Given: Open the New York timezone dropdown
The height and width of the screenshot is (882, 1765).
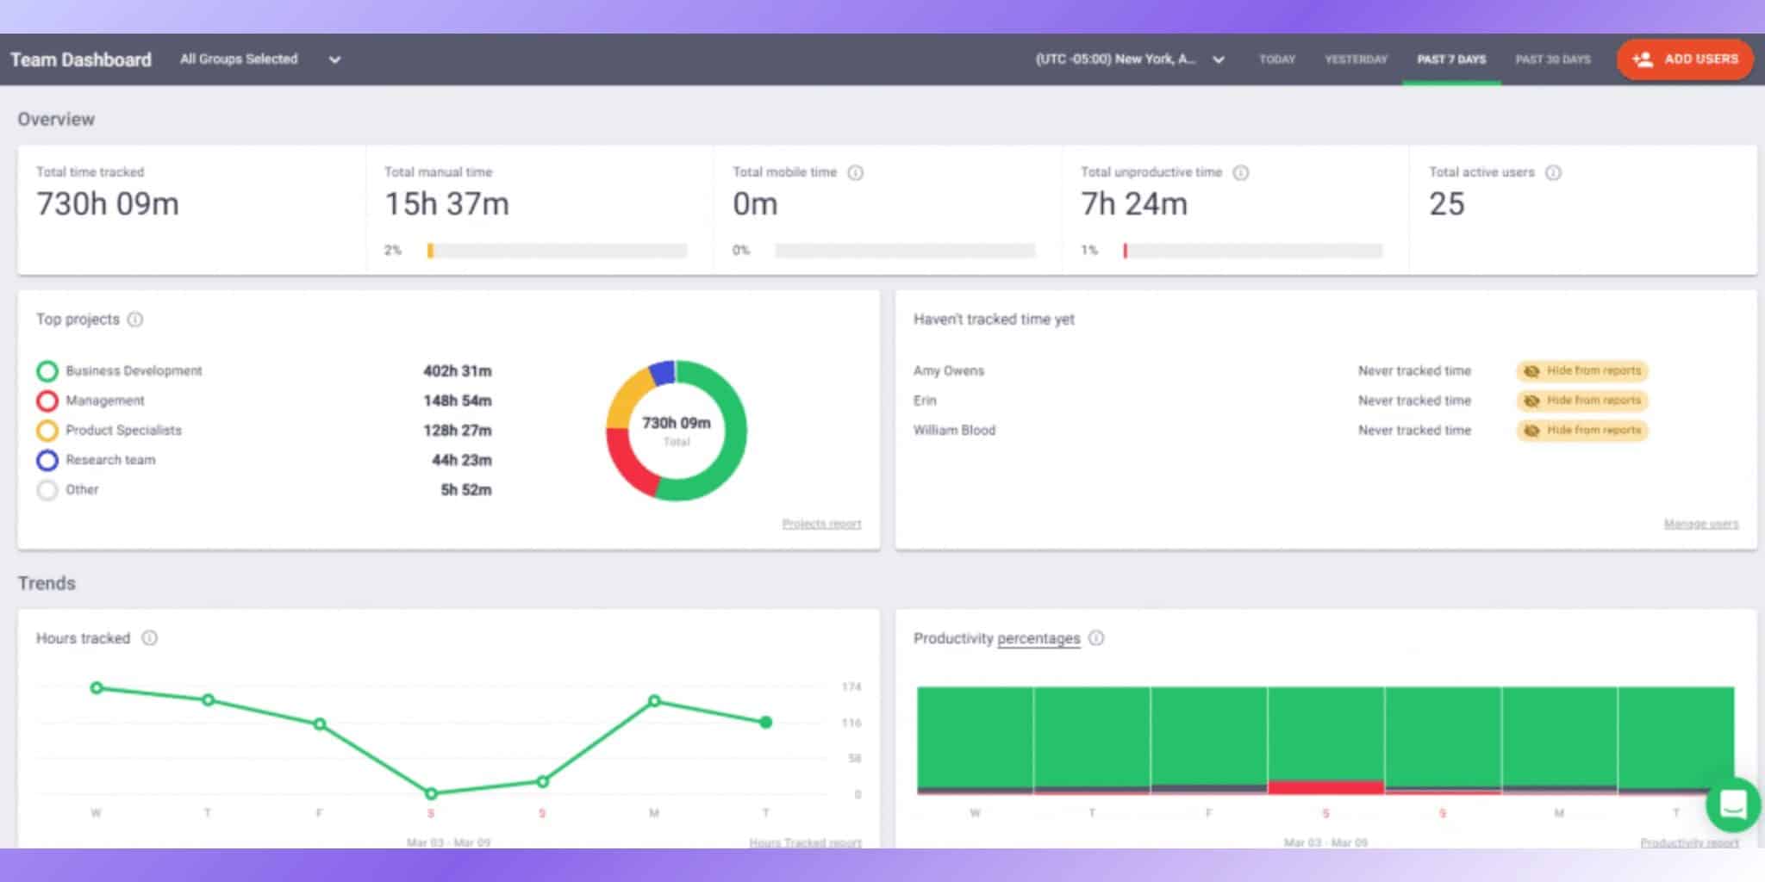Looking at the screenshot, I should tap(1115, 59).
